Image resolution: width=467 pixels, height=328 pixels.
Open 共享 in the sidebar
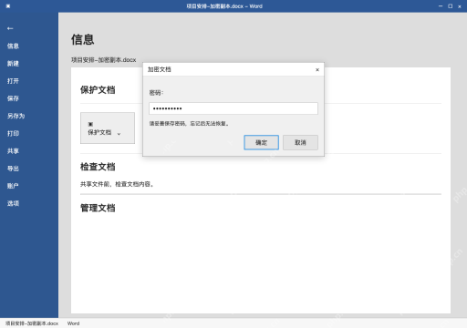click(13, 151)
